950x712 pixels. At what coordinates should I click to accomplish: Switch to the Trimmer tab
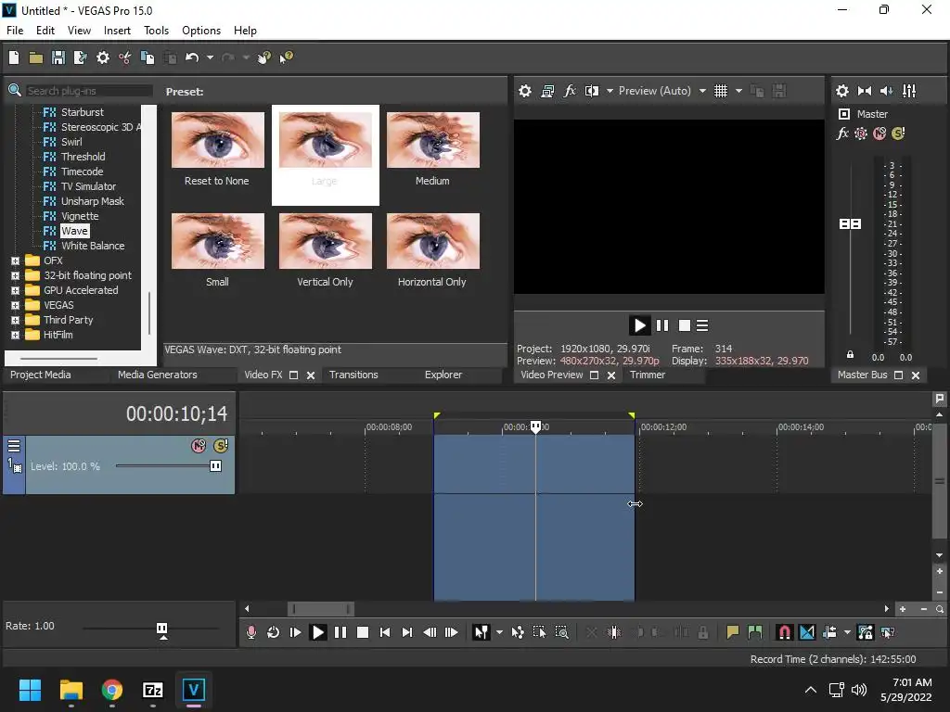pyautogui.click(x=648, y=375)
